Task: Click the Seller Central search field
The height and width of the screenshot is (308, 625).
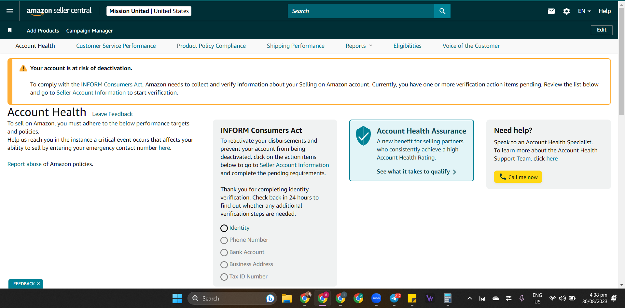Action: coord(361,11)
